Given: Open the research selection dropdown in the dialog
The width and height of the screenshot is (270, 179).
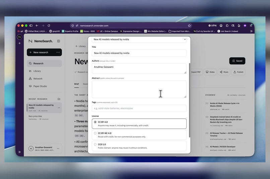Looking at the screenshot, I should tap(139, 39).
